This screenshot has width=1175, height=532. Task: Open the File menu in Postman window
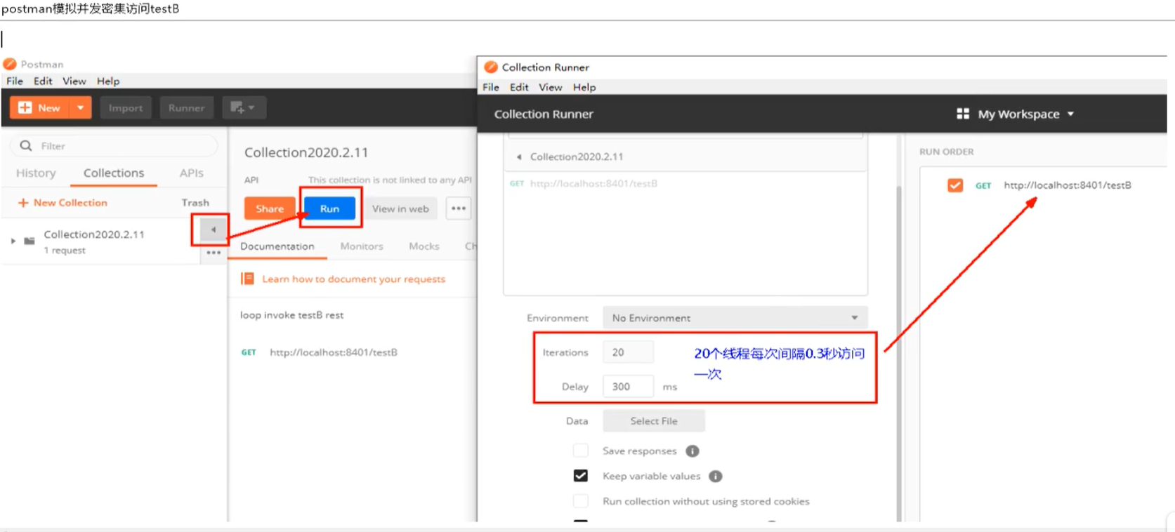click(15, 81)
